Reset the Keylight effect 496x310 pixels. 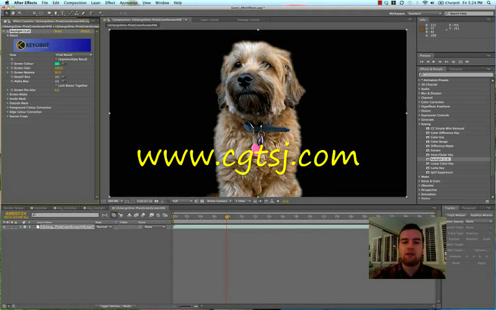[58, 32]
